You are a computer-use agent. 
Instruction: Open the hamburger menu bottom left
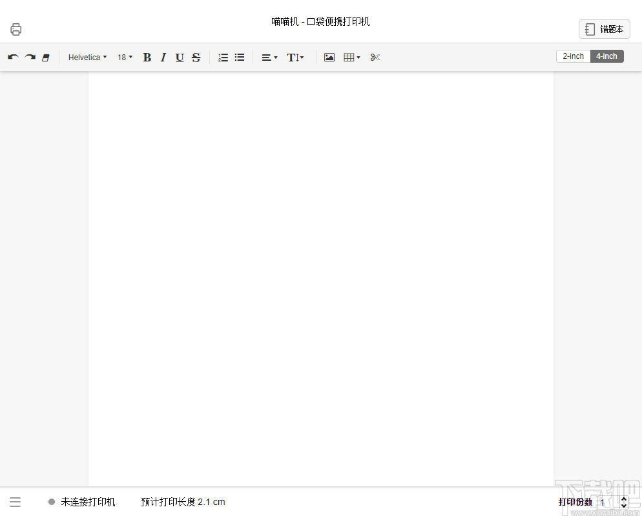15,501
